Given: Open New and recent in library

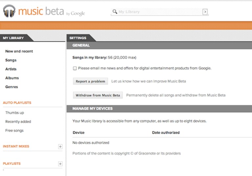Looking at the screenshot, I should [x=19, y=51].
